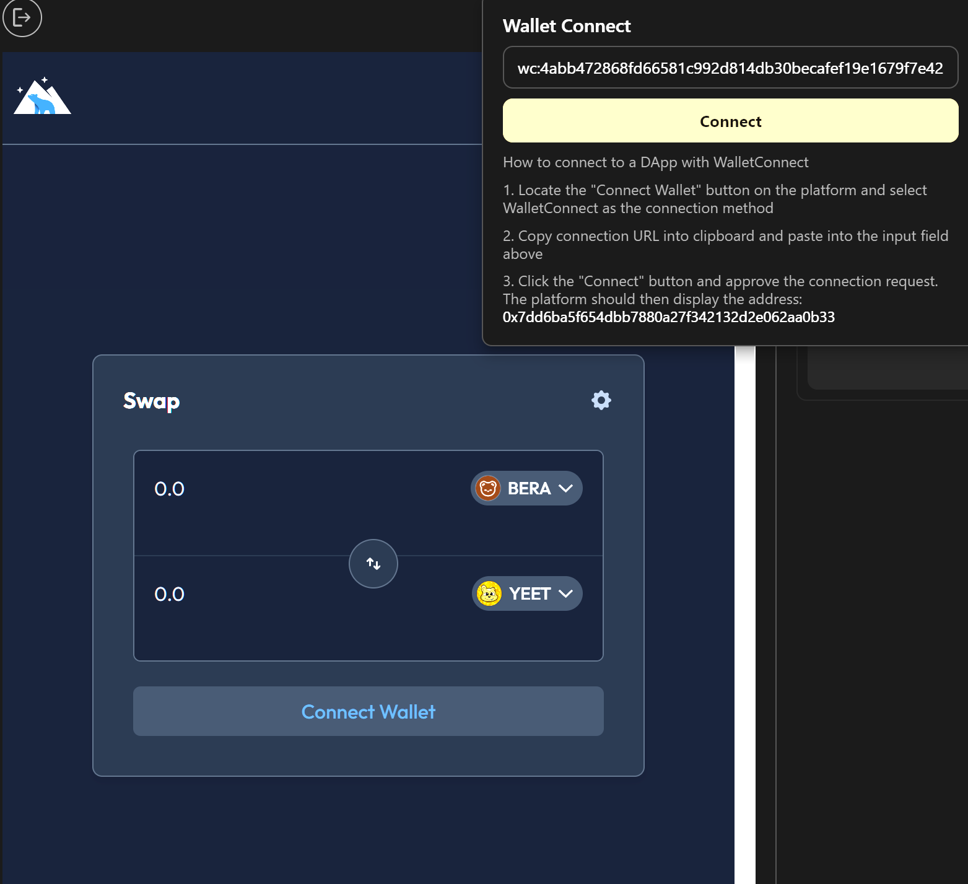Open the YEET token selector by its label
The width and height of the screenshot is (968, 884).
coord(530,594)
